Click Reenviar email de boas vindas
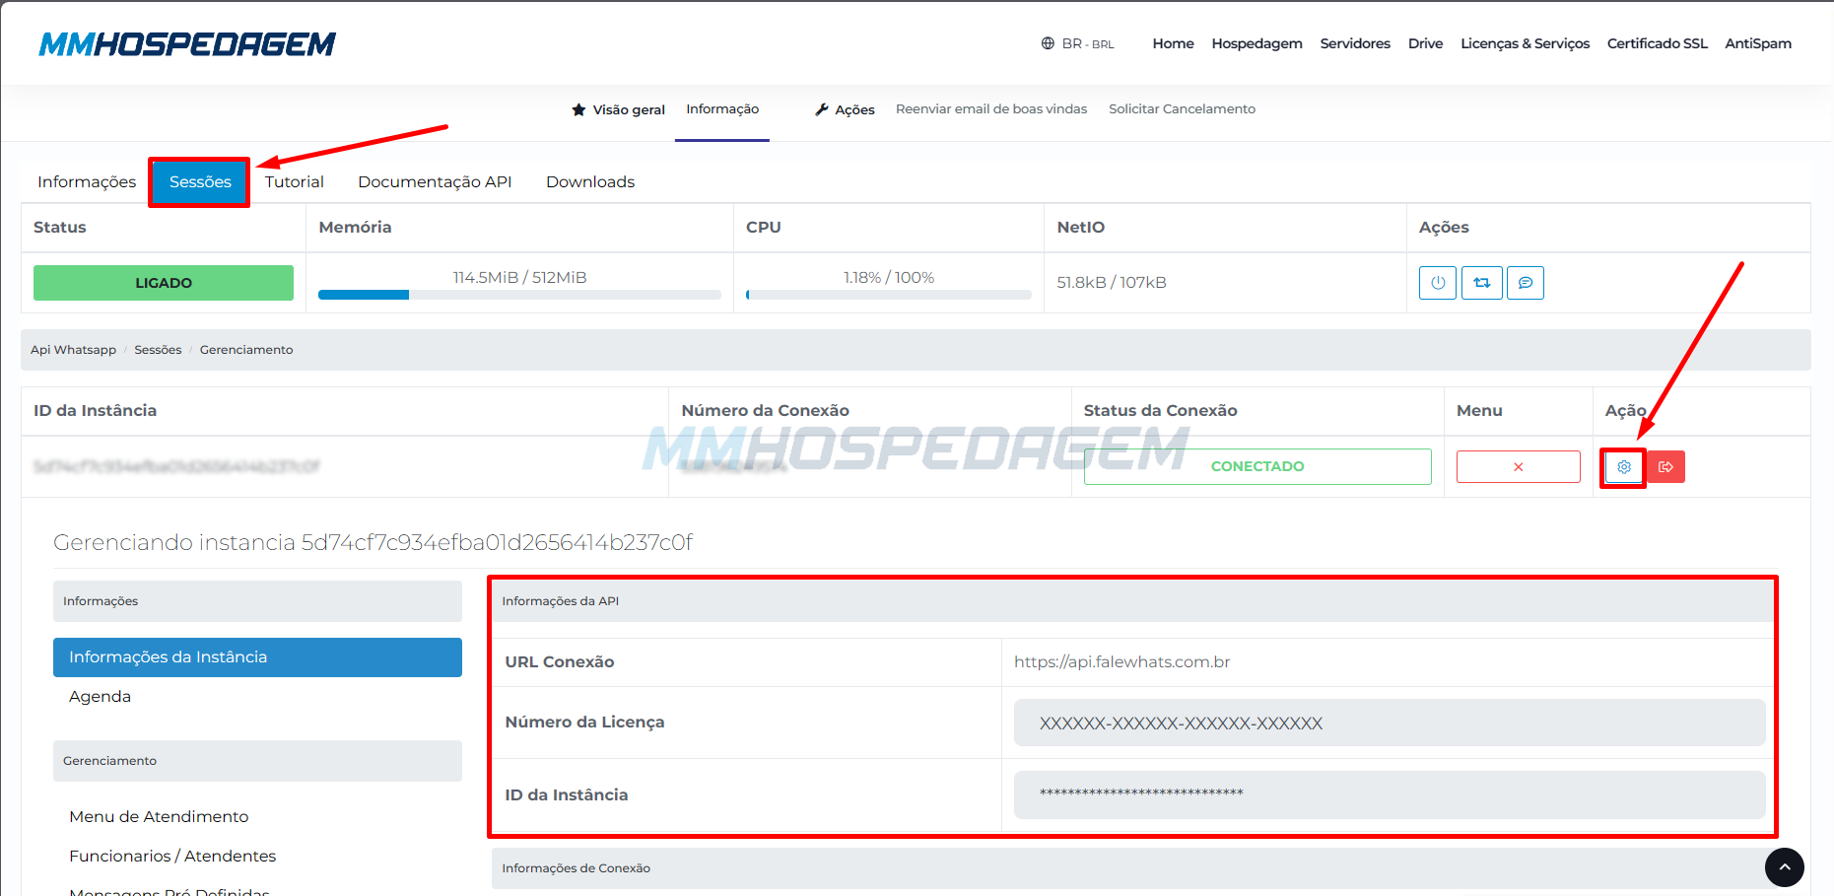This screenshot has width=1834, height=896. coord(991,109)
